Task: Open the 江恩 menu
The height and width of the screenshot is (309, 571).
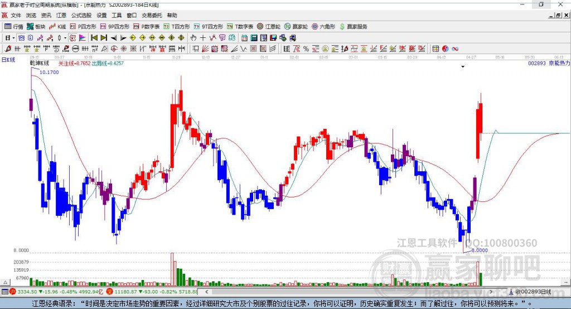Action: (61, 15)
